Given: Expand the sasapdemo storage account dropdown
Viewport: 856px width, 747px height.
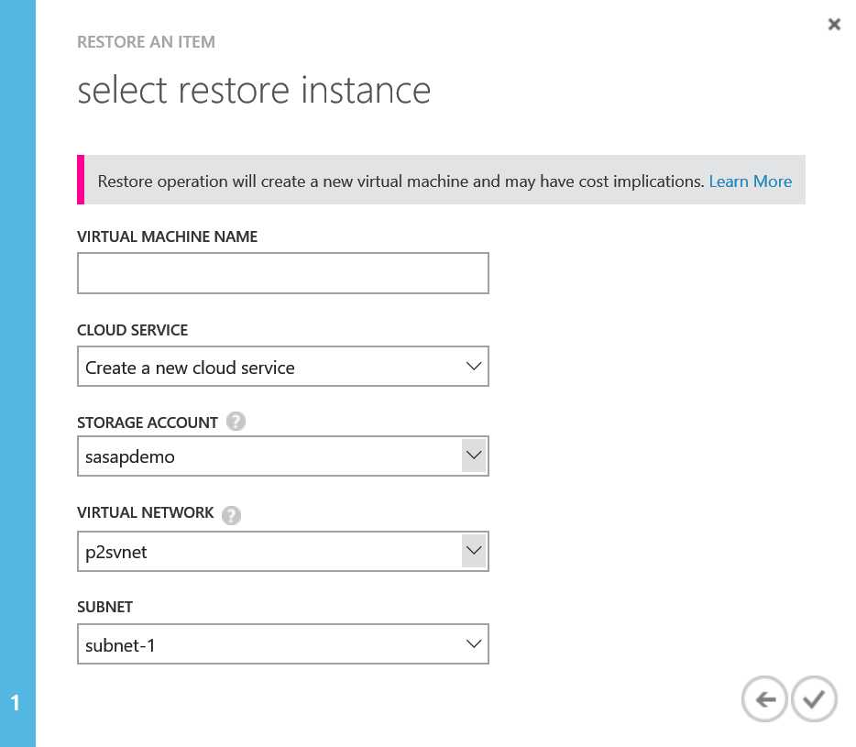Looking at the screenshot, I should (x=283, y=456).
